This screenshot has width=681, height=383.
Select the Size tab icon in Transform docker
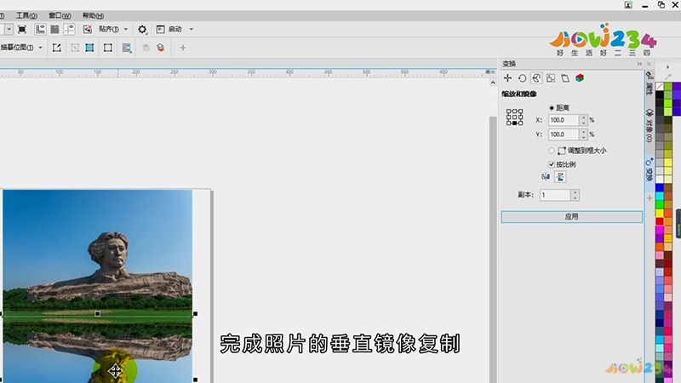551,78
